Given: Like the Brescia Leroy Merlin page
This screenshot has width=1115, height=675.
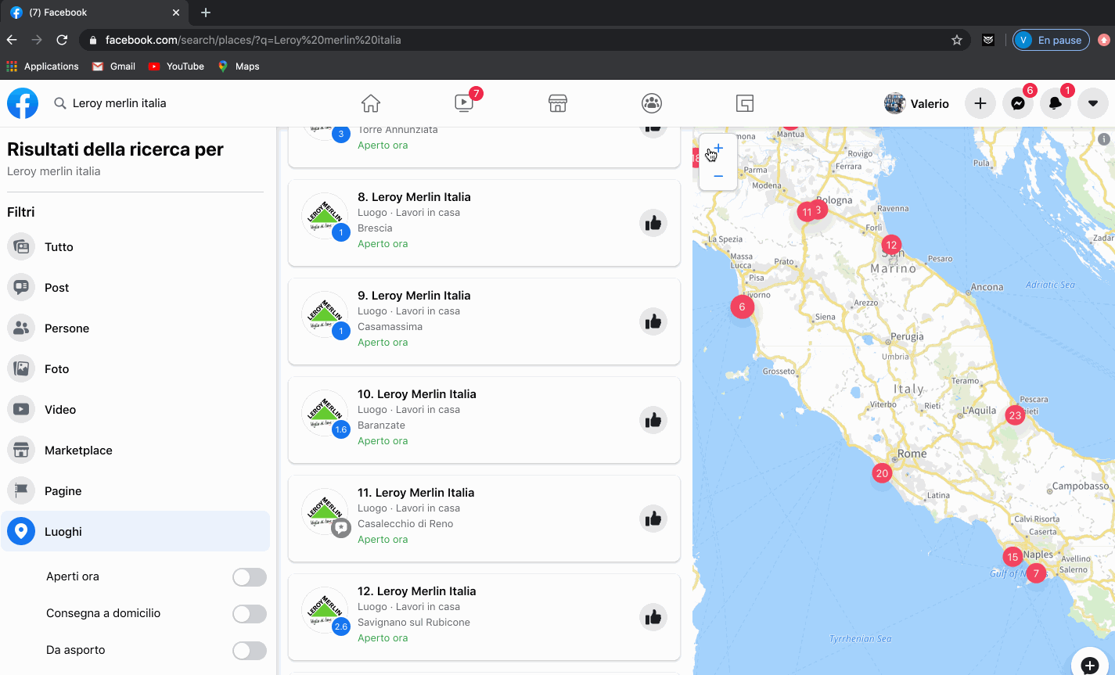Looking at the screenshot, I should point(653,224).
